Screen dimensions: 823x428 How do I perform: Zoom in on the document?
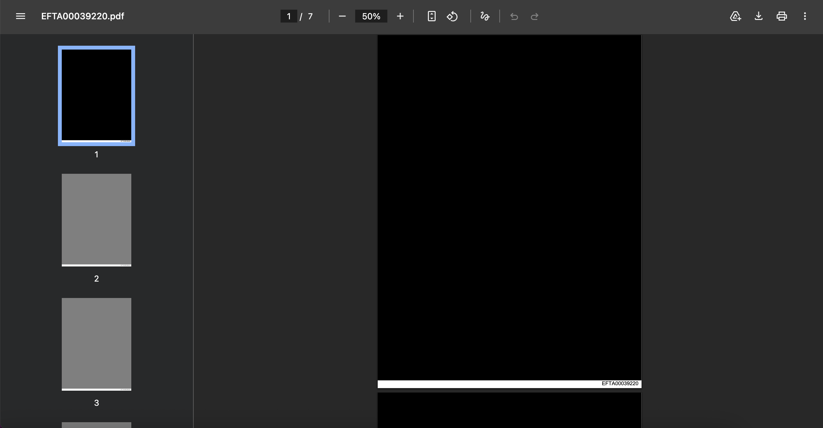click(x=400, y=16)
